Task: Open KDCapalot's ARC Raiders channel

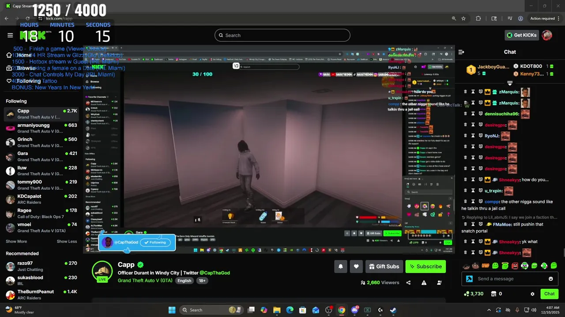Action: (x=41, y=199)
